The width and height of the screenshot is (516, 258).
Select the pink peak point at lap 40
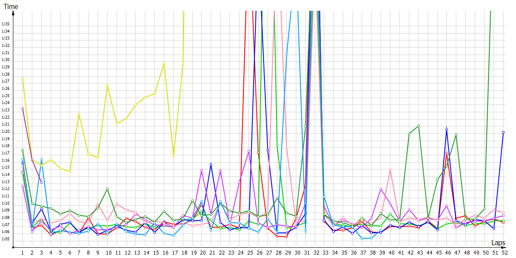click(390, 170)
